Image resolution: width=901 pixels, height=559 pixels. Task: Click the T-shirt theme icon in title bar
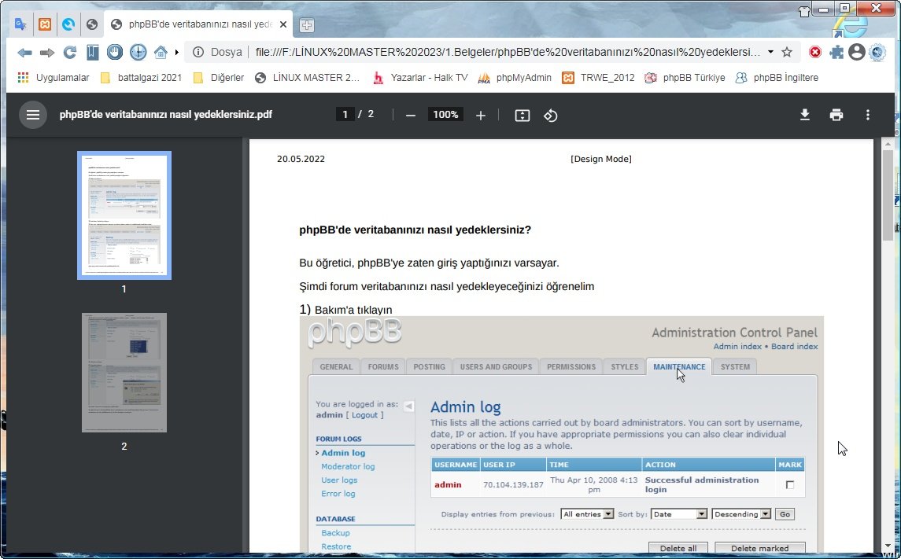(x=804, y=11)
